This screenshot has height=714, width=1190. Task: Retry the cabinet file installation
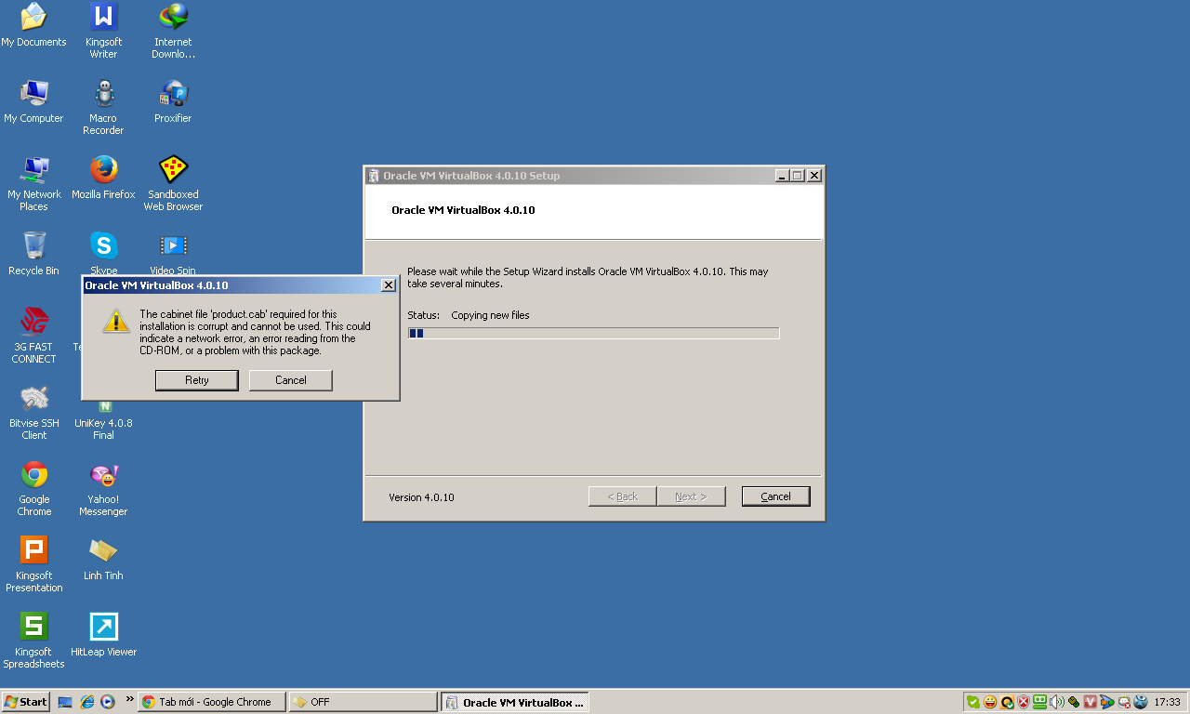197,380
